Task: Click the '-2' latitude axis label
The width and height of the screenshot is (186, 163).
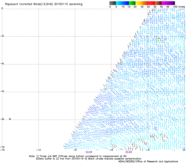Action: 2,36
